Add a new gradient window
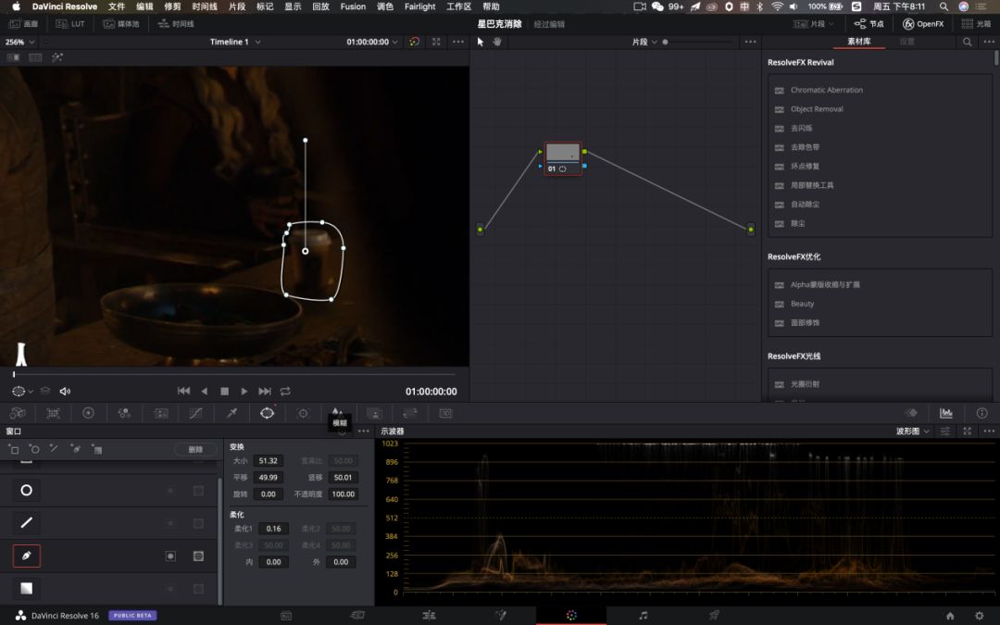This screenshot has width=1000, height=625. coord(96,449)
